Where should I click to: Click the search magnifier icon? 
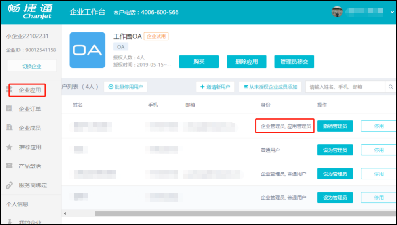coord(391,87)
